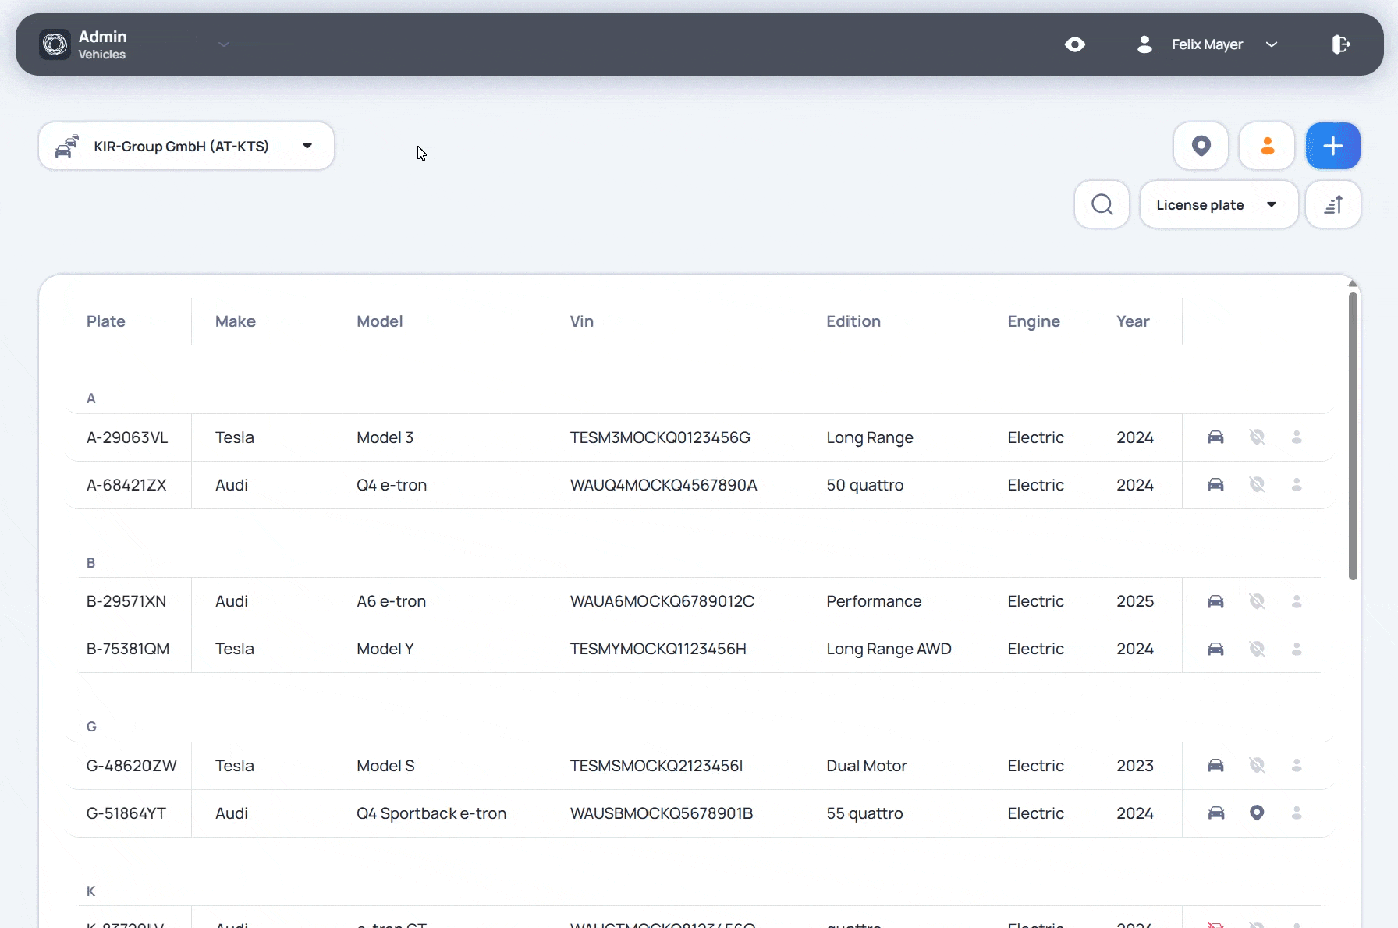Viewport: 1398px width, 928px height.
Task: Click the car icon for G-51864YT
Action: (x=1215, y=813)
